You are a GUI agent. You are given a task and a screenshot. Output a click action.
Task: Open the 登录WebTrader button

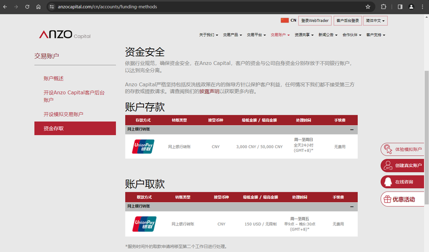click(315, 21)
